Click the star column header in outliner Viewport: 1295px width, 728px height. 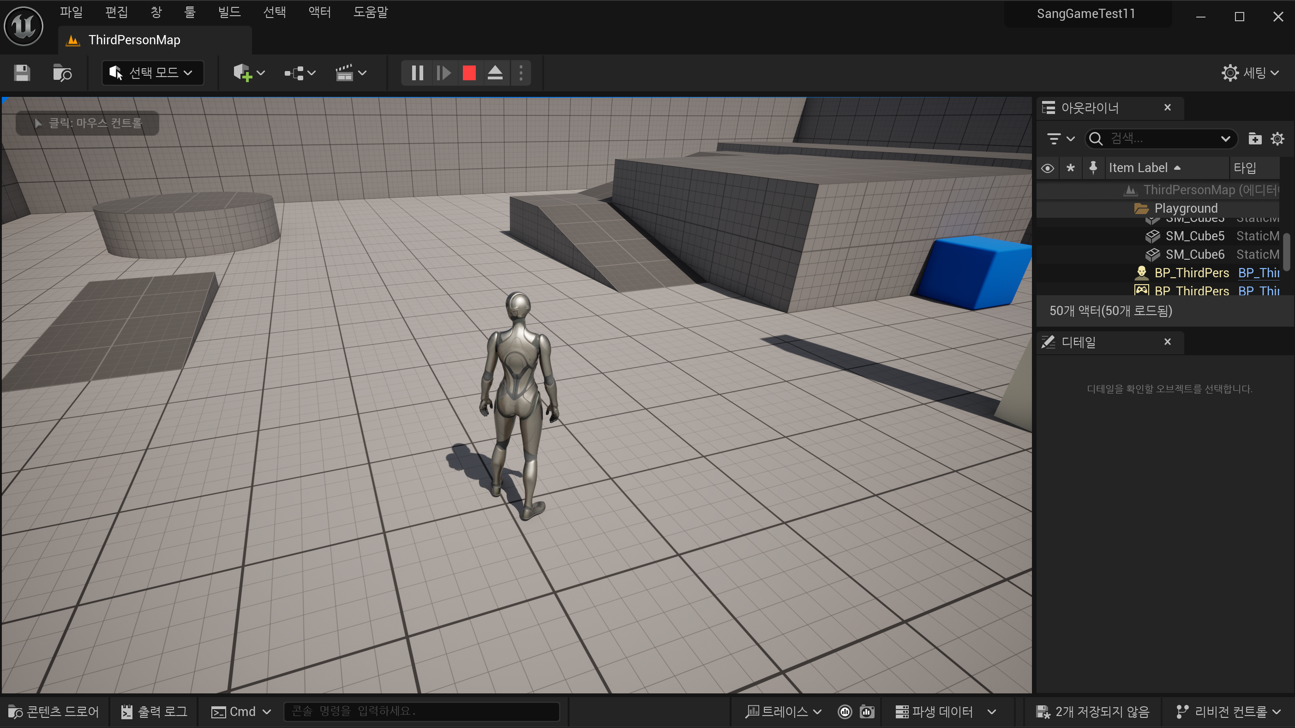pos(1070,168)
